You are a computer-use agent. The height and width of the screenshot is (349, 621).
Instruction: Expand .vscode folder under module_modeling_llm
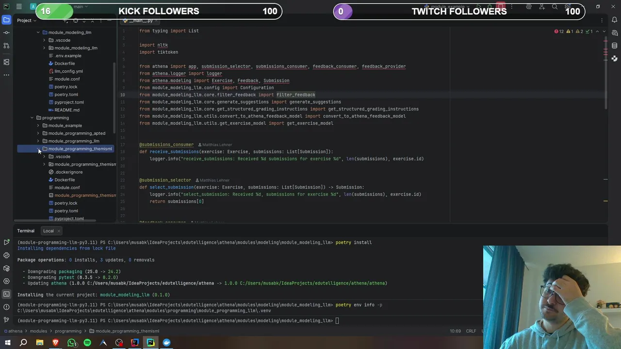45,40
